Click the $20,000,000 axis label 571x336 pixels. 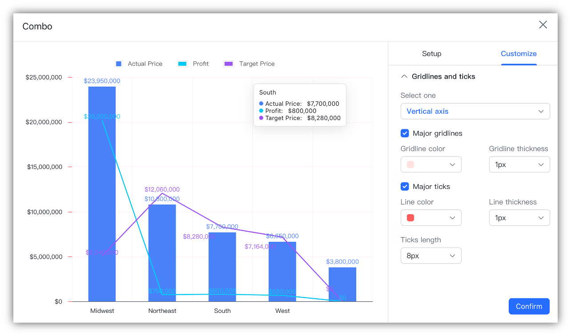44,122
